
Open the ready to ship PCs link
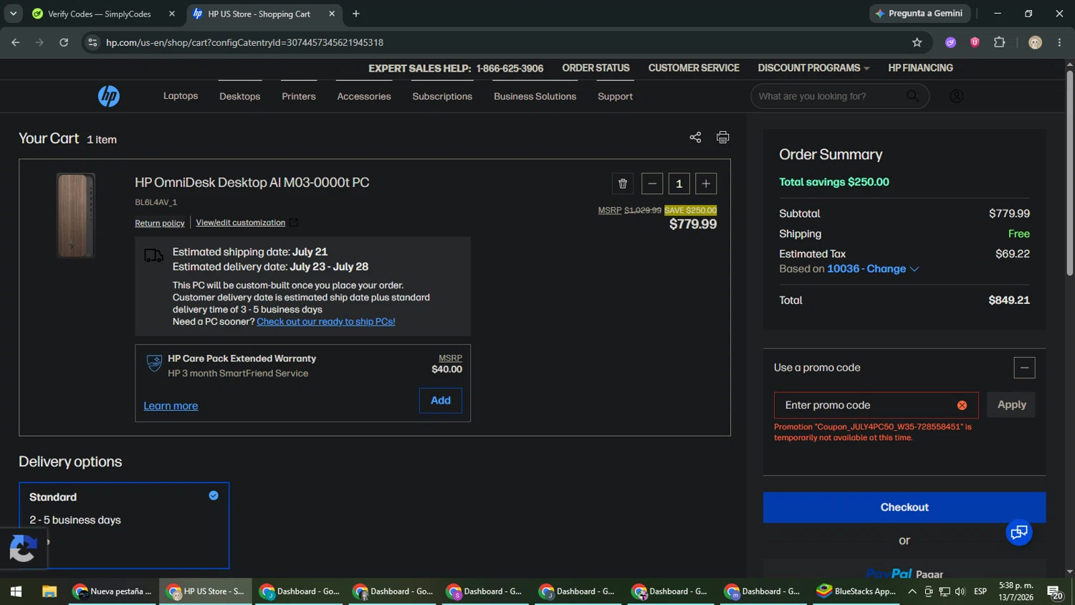coord(326,322)
